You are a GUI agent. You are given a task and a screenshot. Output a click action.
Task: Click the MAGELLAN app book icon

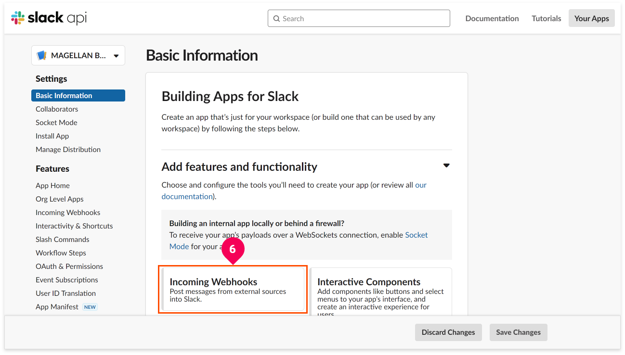click(x=41, y=55)
